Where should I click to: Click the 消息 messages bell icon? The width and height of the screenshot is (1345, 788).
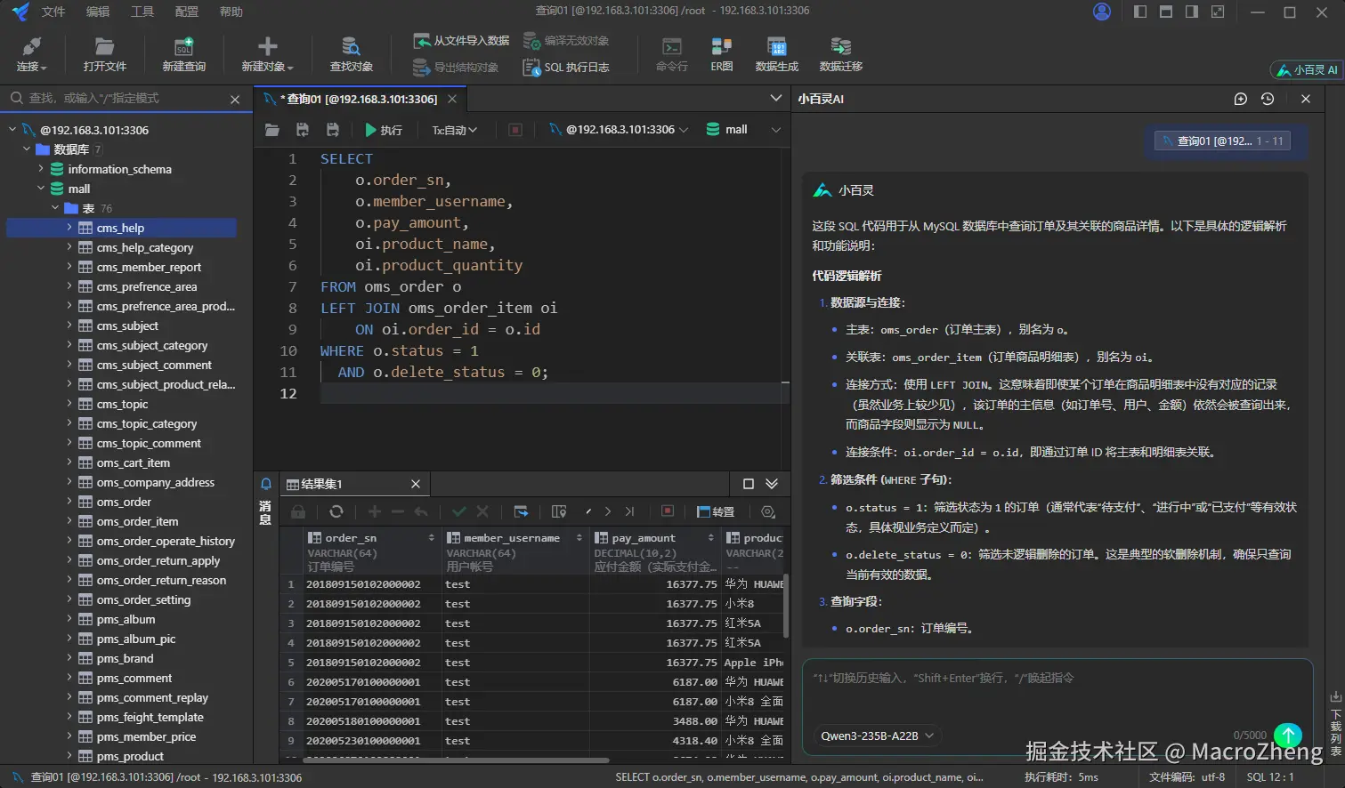coord(265,484)
